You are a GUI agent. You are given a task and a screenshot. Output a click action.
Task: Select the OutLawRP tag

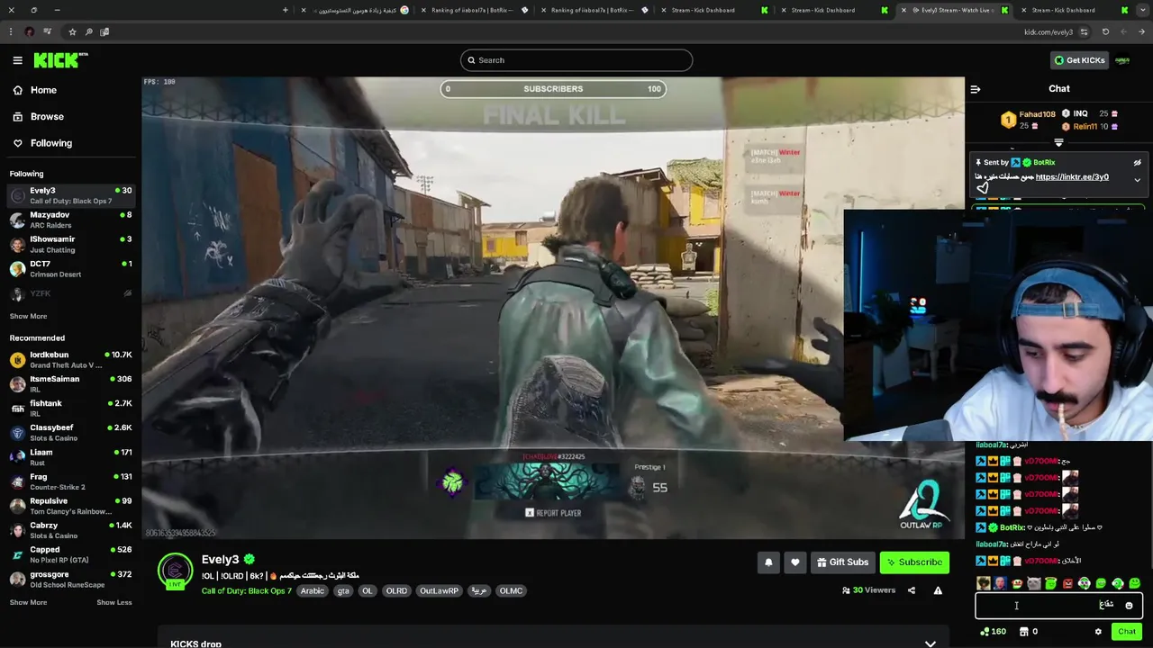coord(439,591)
